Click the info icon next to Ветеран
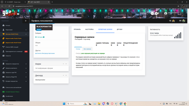 (x=44, y=37)
